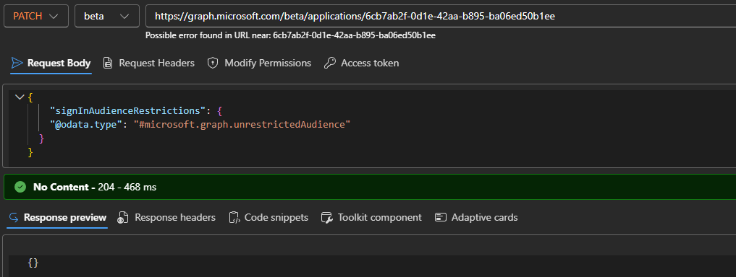Screen dimensions: 736x277
Task: Open the Access token tab
Action: pyautogui.click(x=361, y=63)
